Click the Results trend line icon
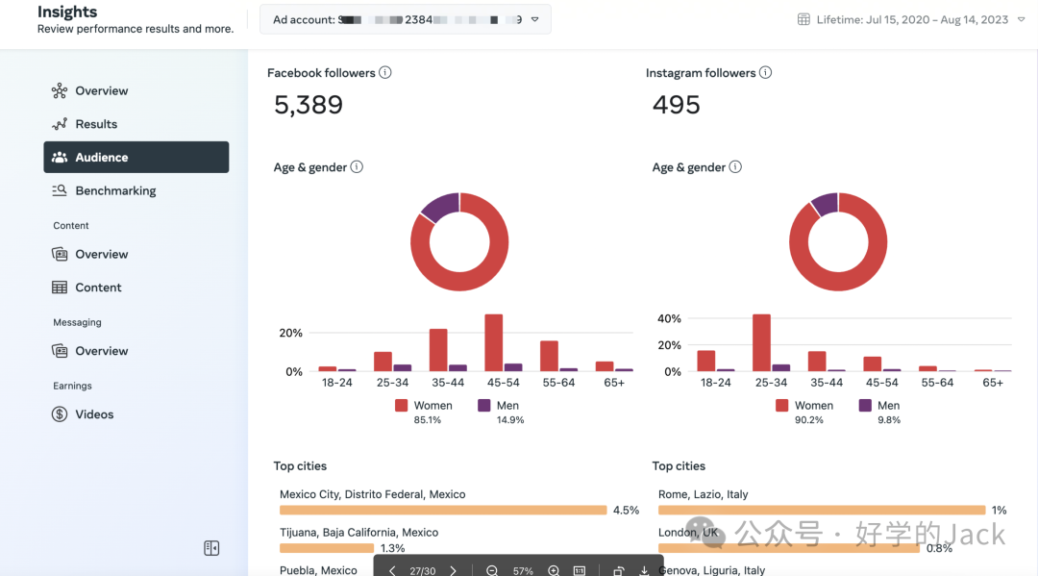This screenshot has width=1038, height=576. 60,124
